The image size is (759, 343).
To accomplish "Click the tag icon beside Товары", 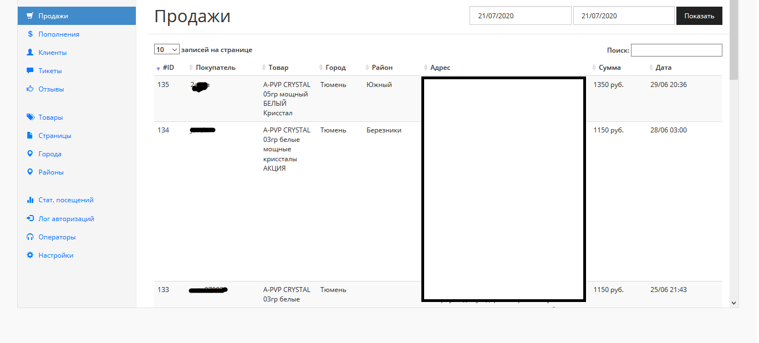I will 30,117.
